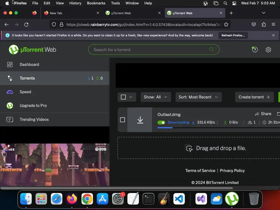Open GarageBand from the Dock
Image resolution: width=280 pixels, height=210 pixels.
164,199
